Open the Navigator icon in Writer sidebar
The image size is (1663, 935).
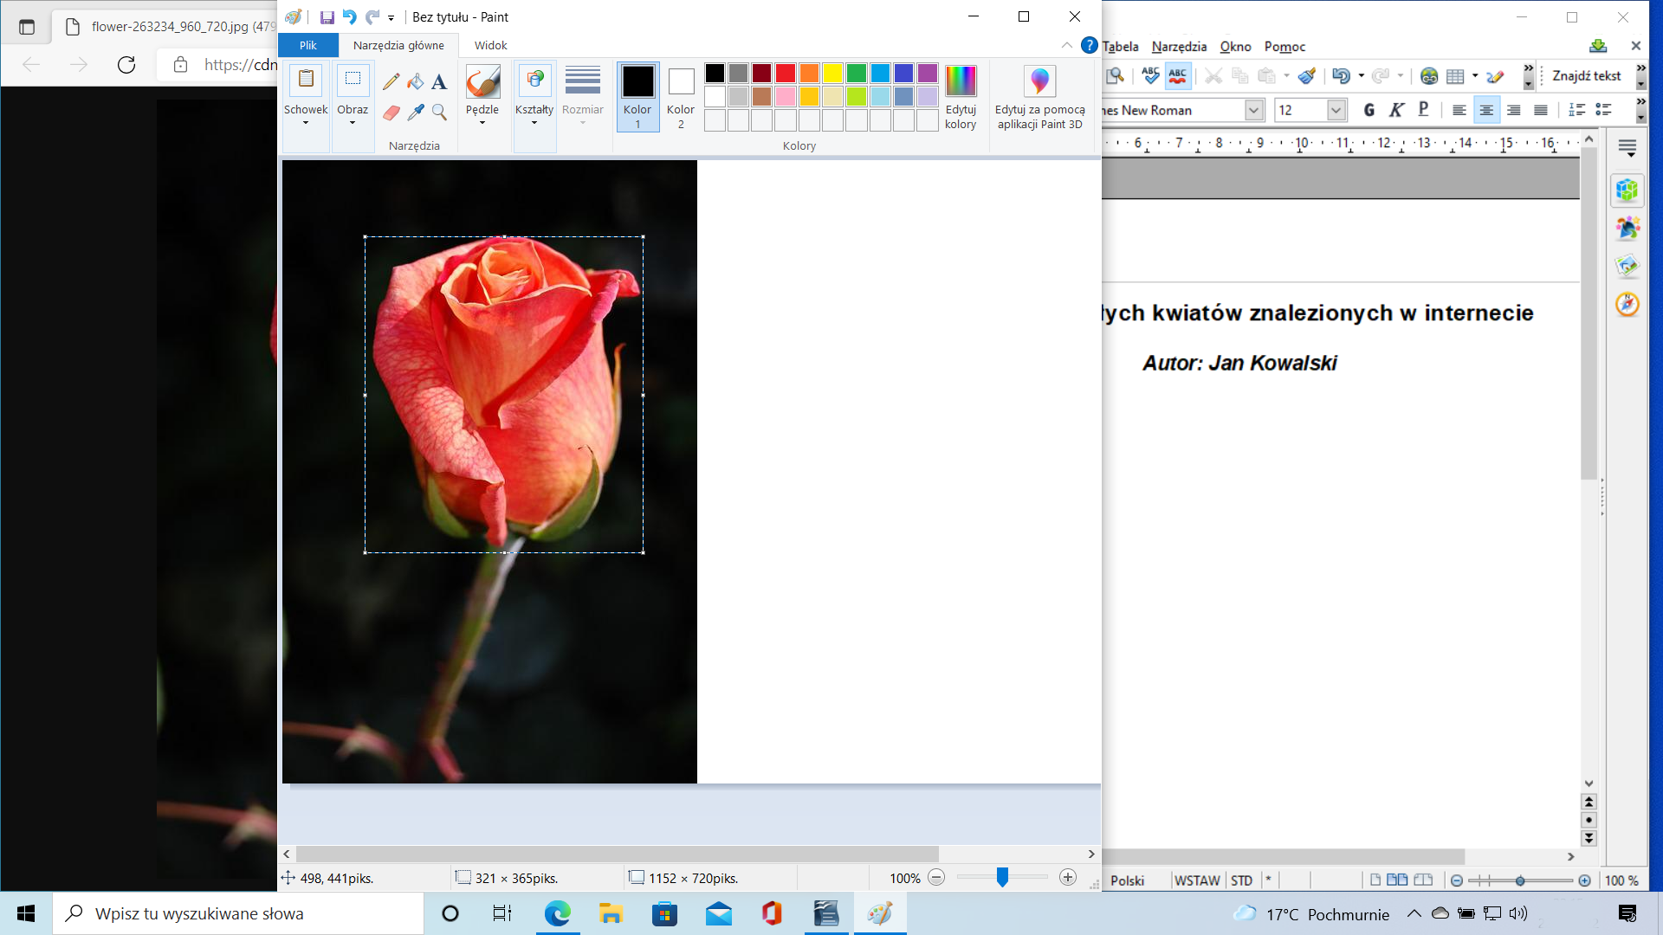click(1627, 305)
